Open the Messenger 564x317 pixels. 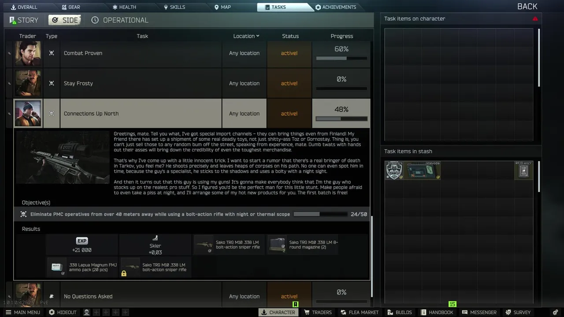[x=479, y=312]
